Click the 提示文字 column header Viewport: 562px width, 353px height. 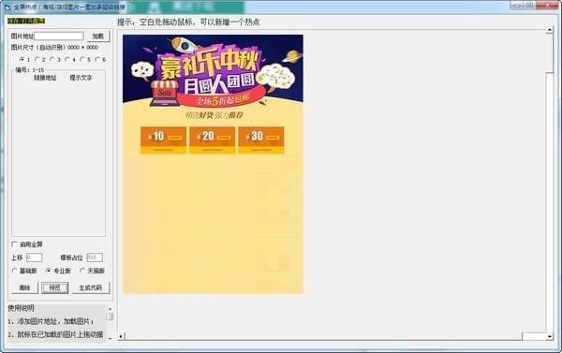[x=81, y=78]
